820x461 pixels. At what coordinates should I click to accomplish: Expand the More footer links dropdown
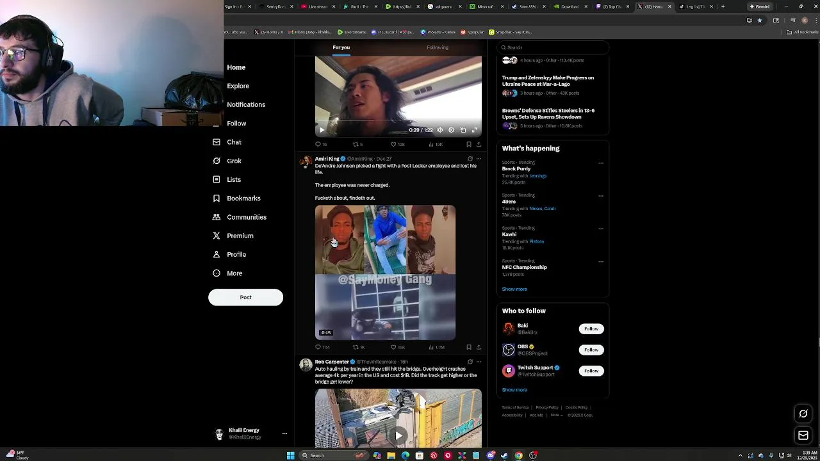[x=557, y=415]
